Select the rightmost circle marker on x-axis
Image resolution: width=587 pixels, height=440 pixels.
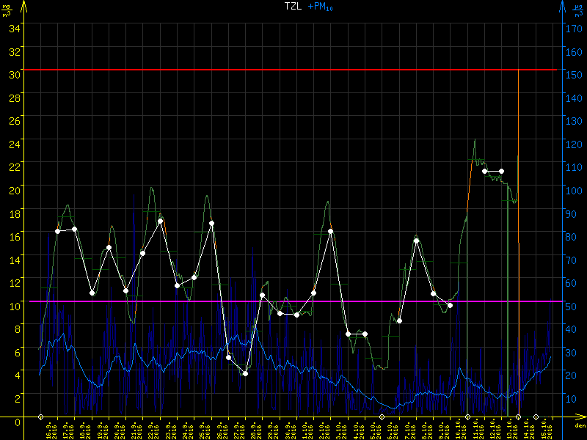click(x=536, y=417)
